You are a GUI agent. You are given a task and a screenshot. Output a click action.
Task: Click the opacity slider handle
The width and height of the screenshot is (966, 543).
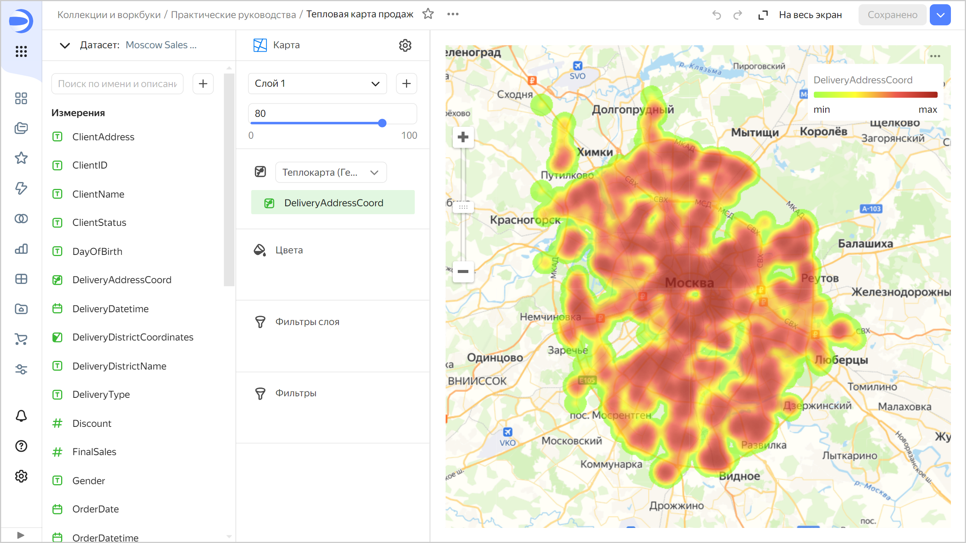click(382, 123)
